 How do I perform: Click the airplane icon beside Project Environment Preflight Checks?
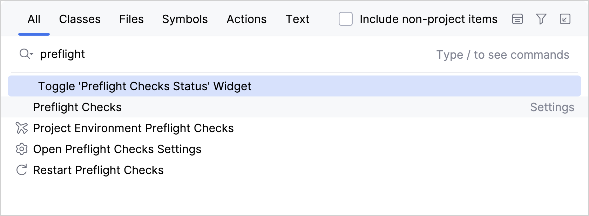[21, 128]
